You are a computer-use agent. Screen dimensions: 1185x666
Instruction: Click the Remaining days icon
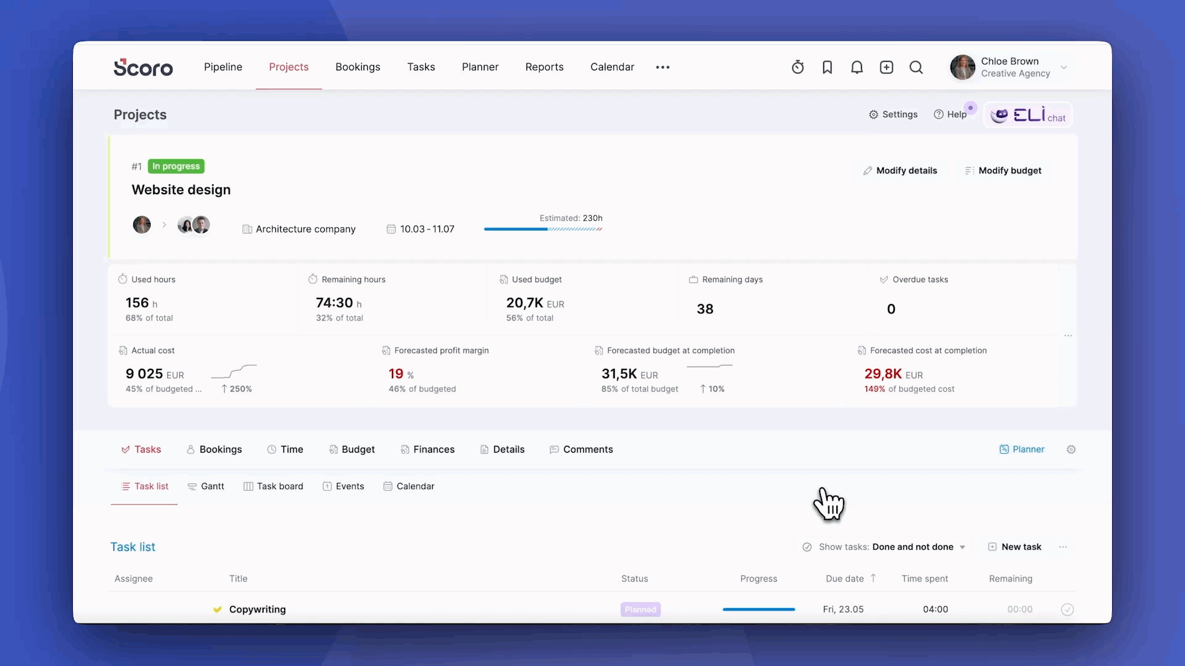(694, 279)
